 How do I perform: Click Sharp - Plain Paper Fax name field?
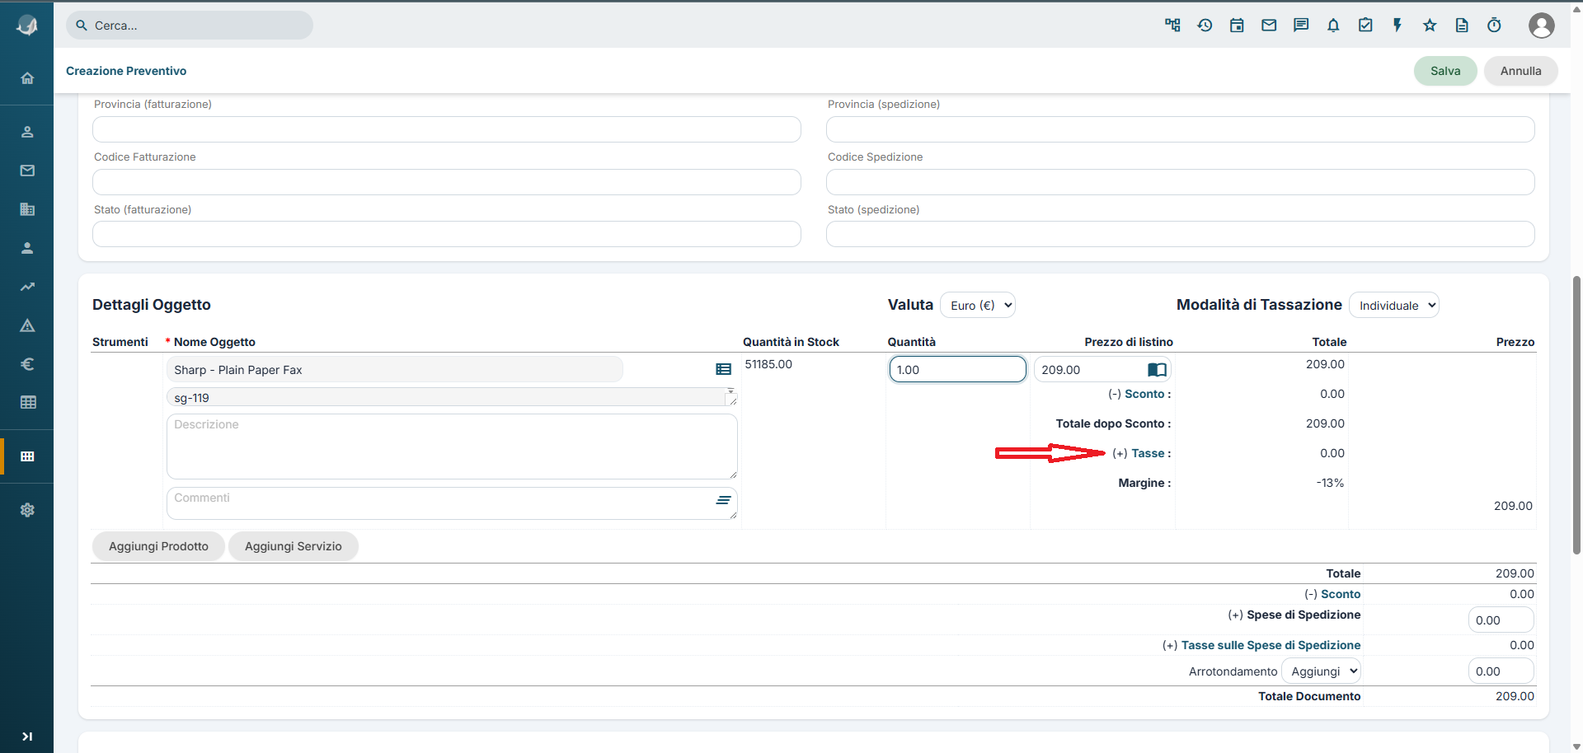[395, 370]
